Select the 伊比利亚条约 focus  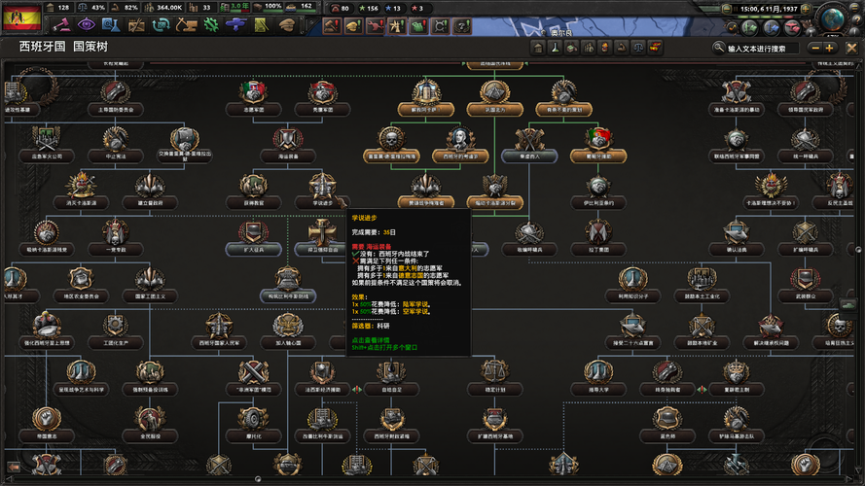click(598, 191)
